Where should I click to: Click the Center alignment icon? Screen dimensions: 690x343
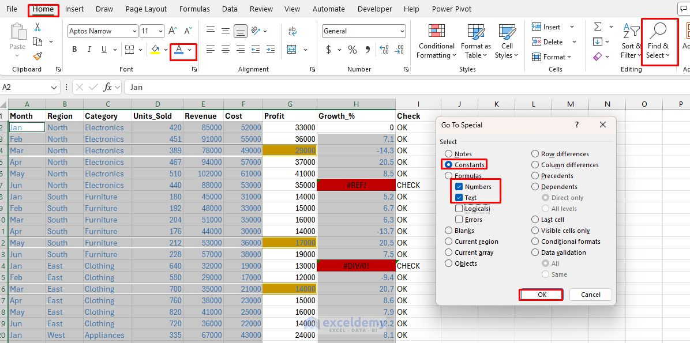point(226,49)
